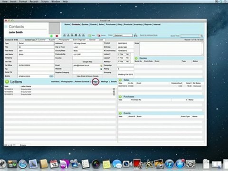This screenshot has width=228, height=171.
Task: Open the Scripts menu in menu bar
Action: pyautogui.click(x=45, y=1)
